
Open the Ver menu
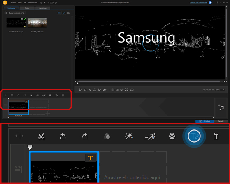coord(25,2)
